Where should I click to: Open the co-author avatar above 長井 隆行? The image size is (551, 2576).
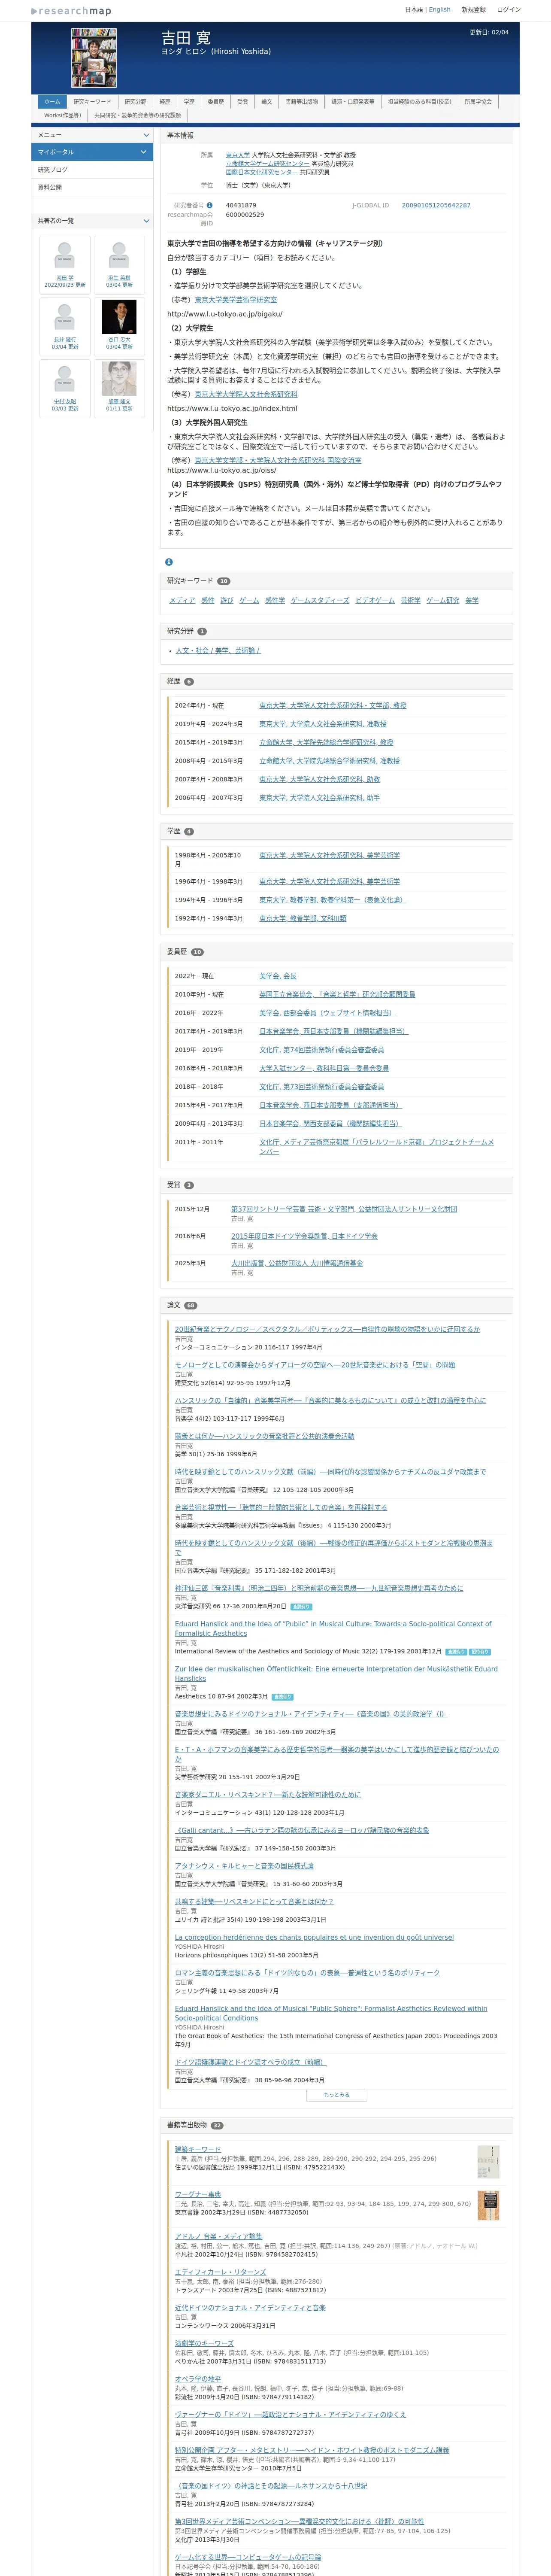click(x=64, y=317)
